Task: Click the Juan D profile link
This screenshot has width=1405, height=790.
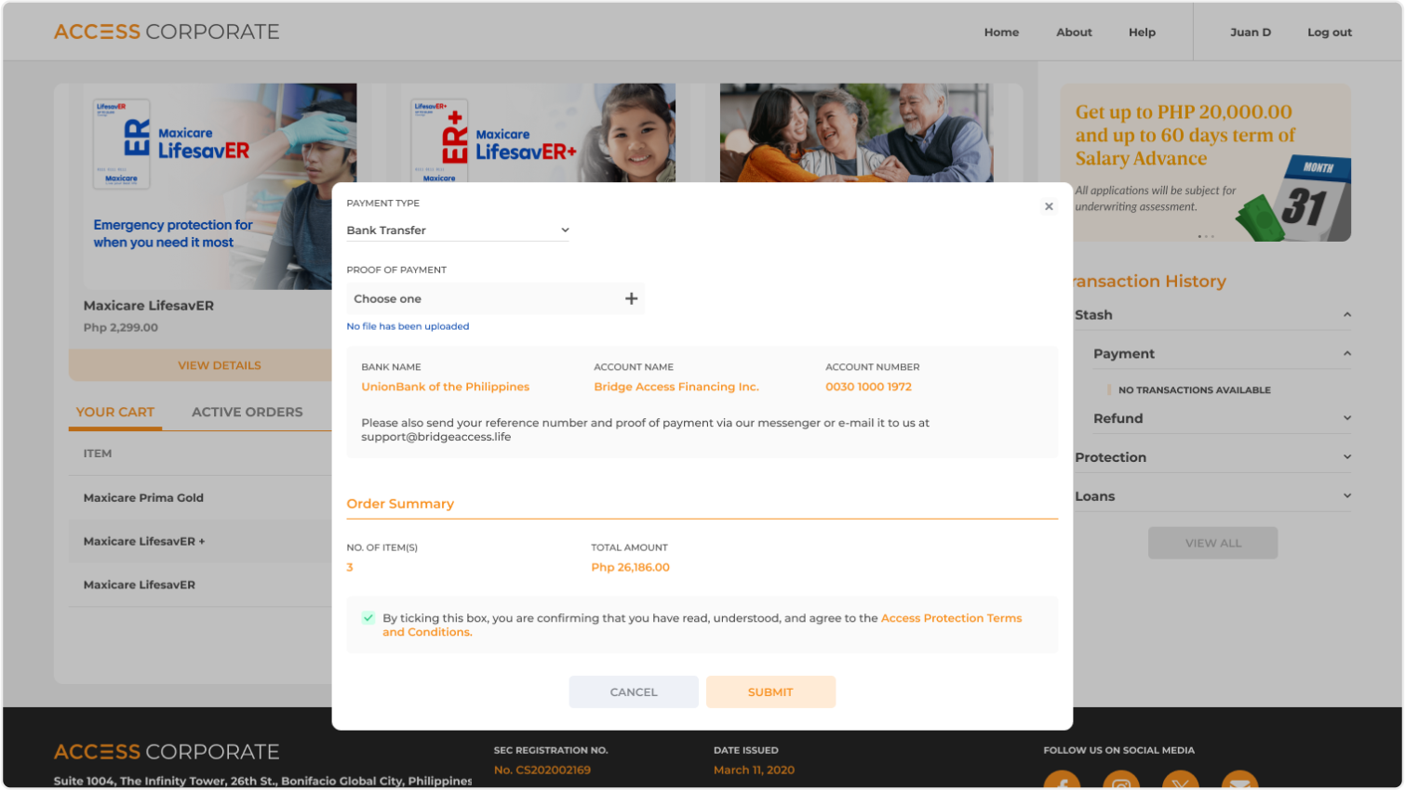Action: (x=1251, y=33)
